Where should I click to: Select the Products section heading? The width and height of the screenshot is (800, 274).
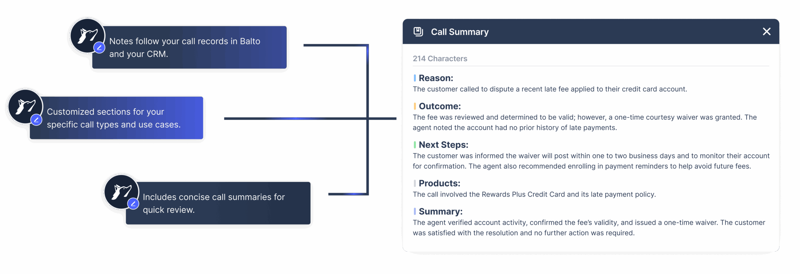click(x=439, y=184)
